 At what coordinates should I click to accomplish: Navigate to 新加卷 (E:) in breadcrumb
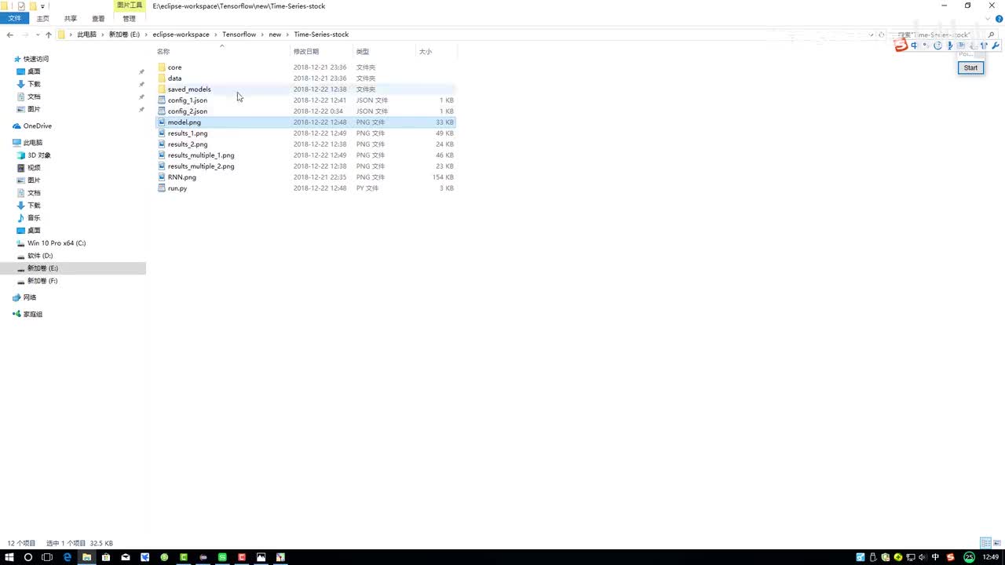coord(124,35)
